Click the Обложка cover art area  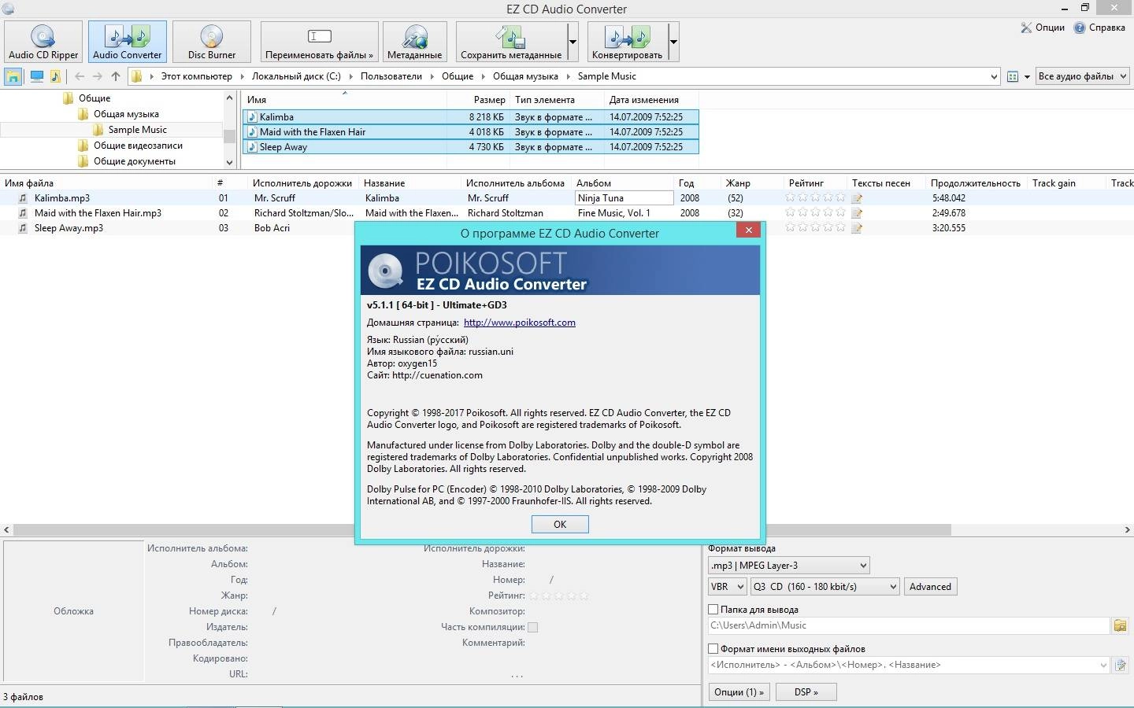[x=73, y=611]
